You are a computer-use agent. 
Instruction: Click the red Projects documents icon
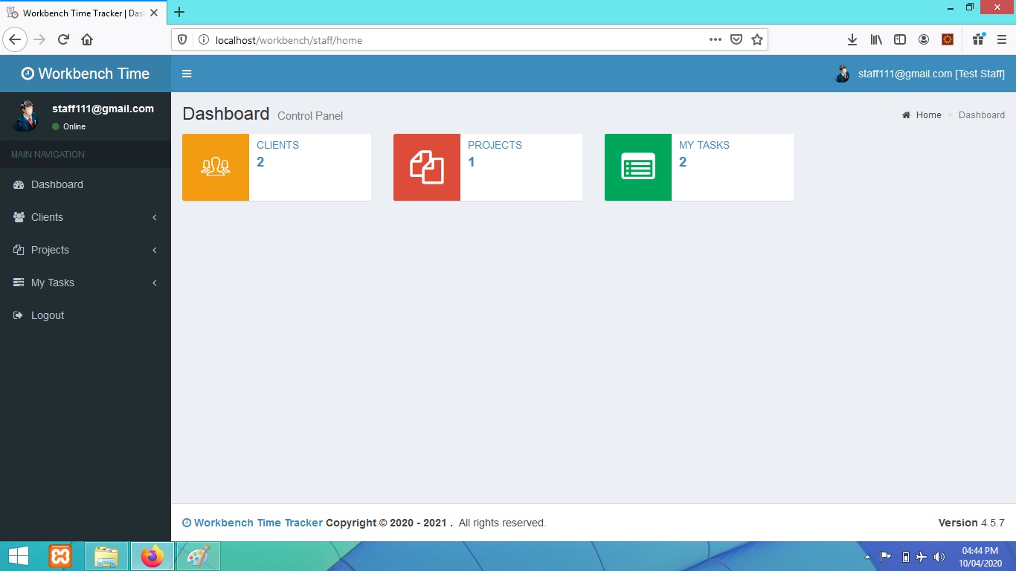pyautogui.click(x=426, y=167)
